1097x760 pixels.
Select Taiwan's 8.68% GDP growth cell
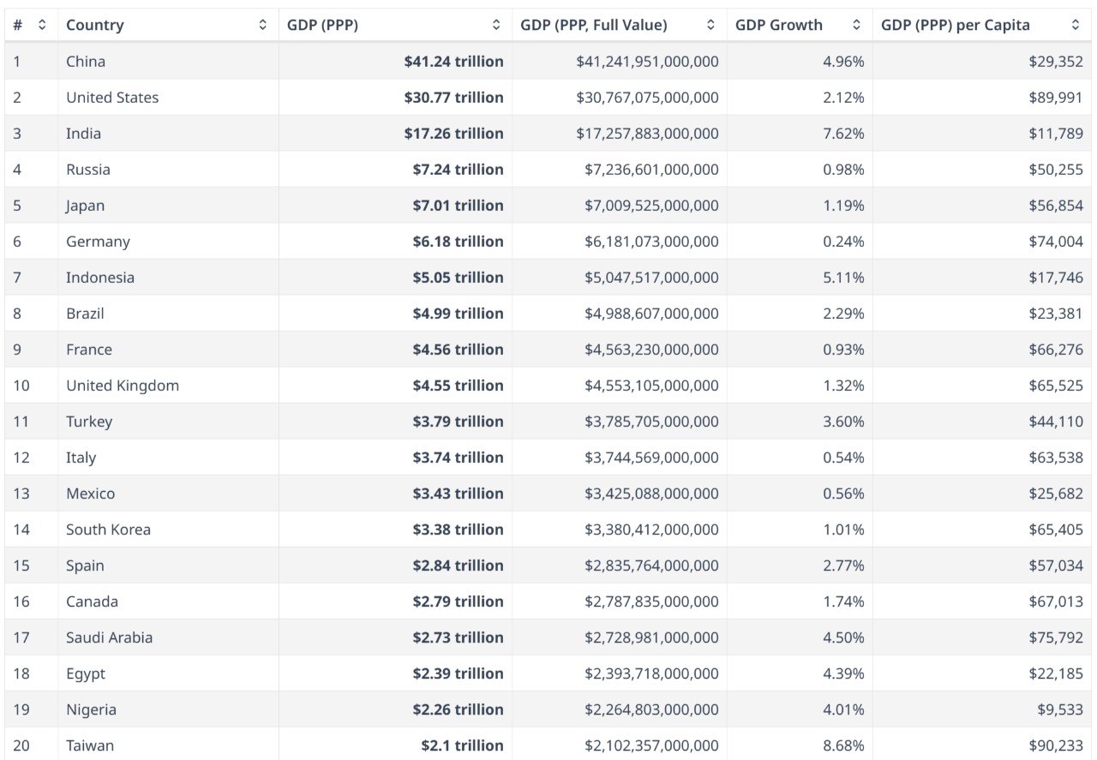coord(843,745)
